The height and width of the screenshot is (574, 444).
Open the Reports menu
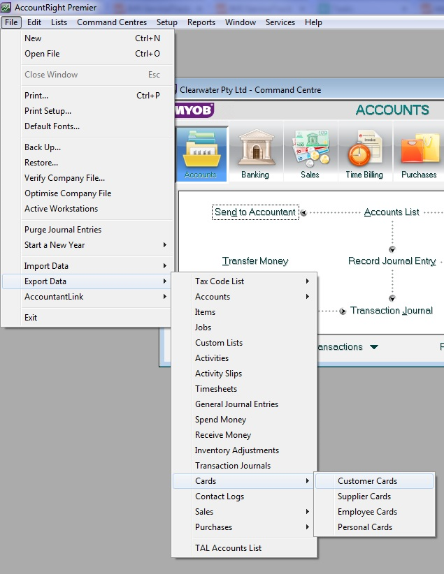click(x=201, y=22)
